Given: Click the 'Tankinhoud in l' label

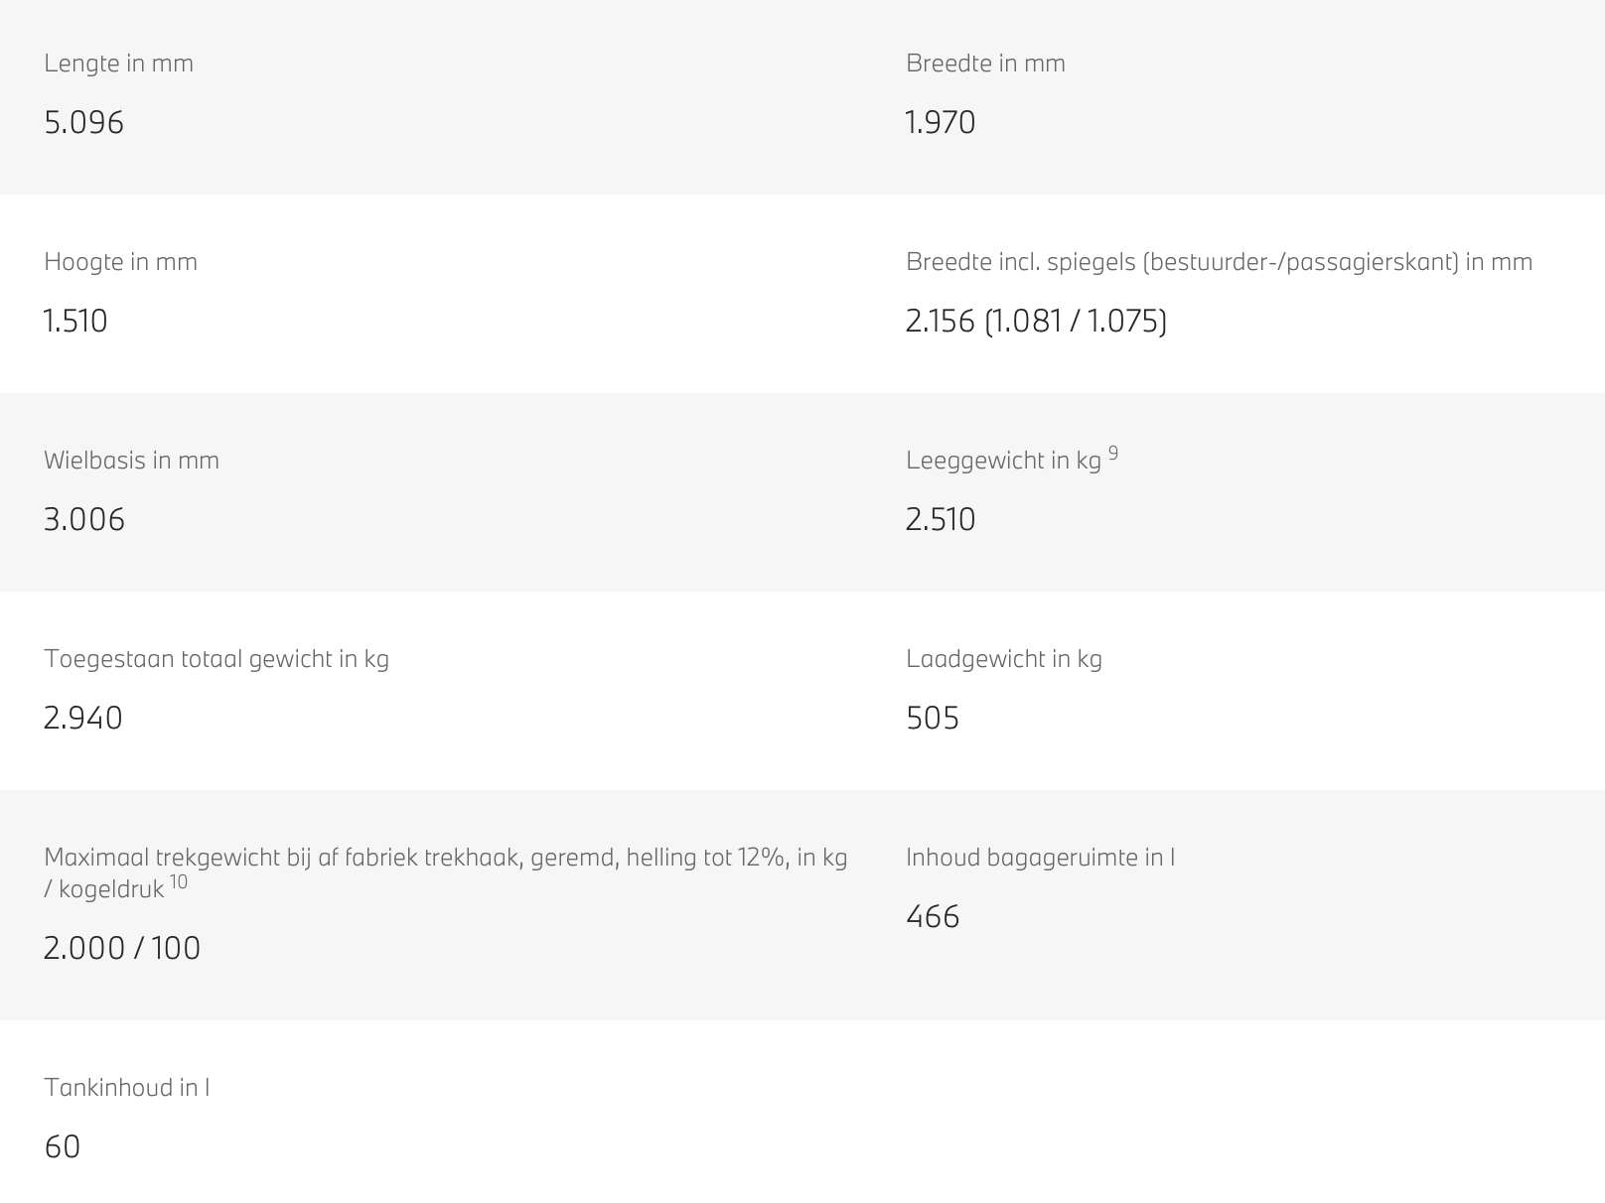Looking at the screenshot, I should [126, 1088].
